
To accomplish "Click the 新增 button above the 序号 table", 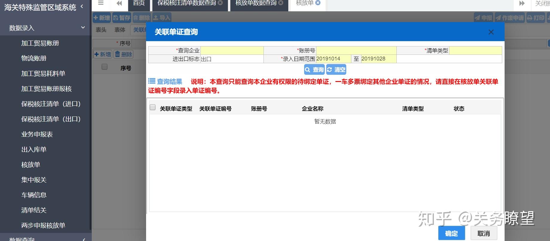I will pyautogui.click(x=102, y=54).
